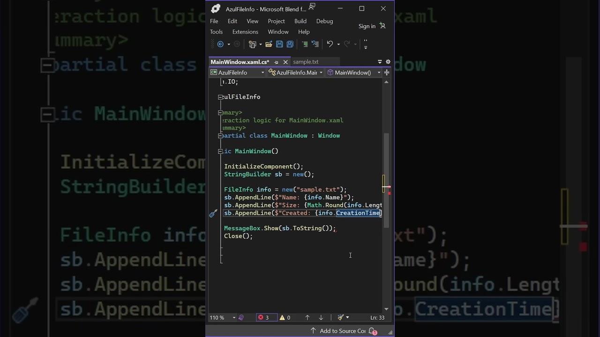This screenshot has height=337, width=600.
Task: Click the InitializeComponent(); line
Action: [x=263, y=167]
